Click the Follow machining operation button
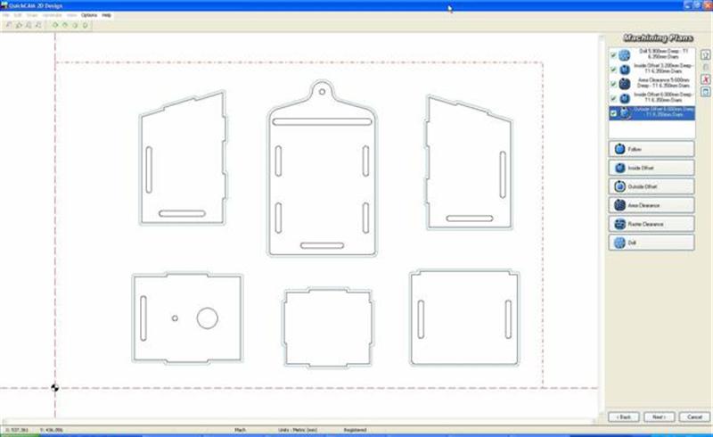713x437 pixels. tap(651, 149)
